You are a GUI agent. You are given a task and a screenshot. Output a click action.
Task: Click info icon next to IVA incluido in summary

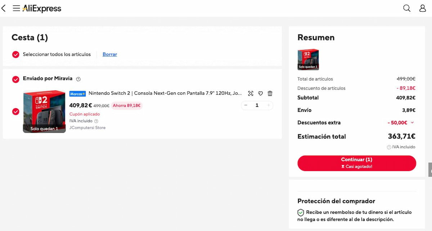(389, 147)
